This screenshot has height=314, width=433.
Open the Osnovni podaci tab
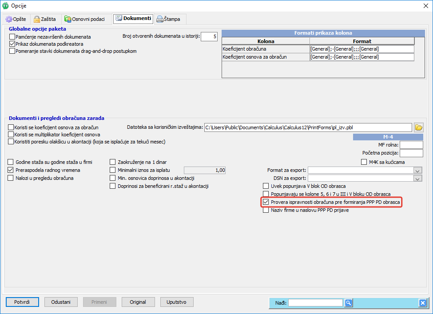84,19
